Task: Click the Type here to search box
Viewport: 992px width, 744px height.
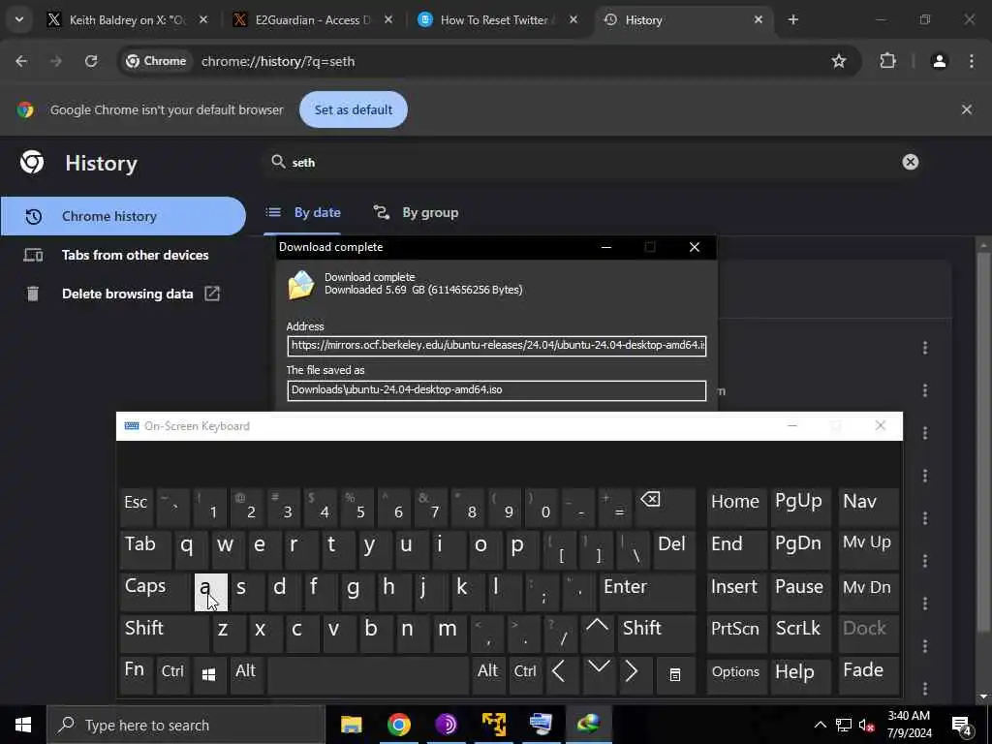Action: coord(186,725)
